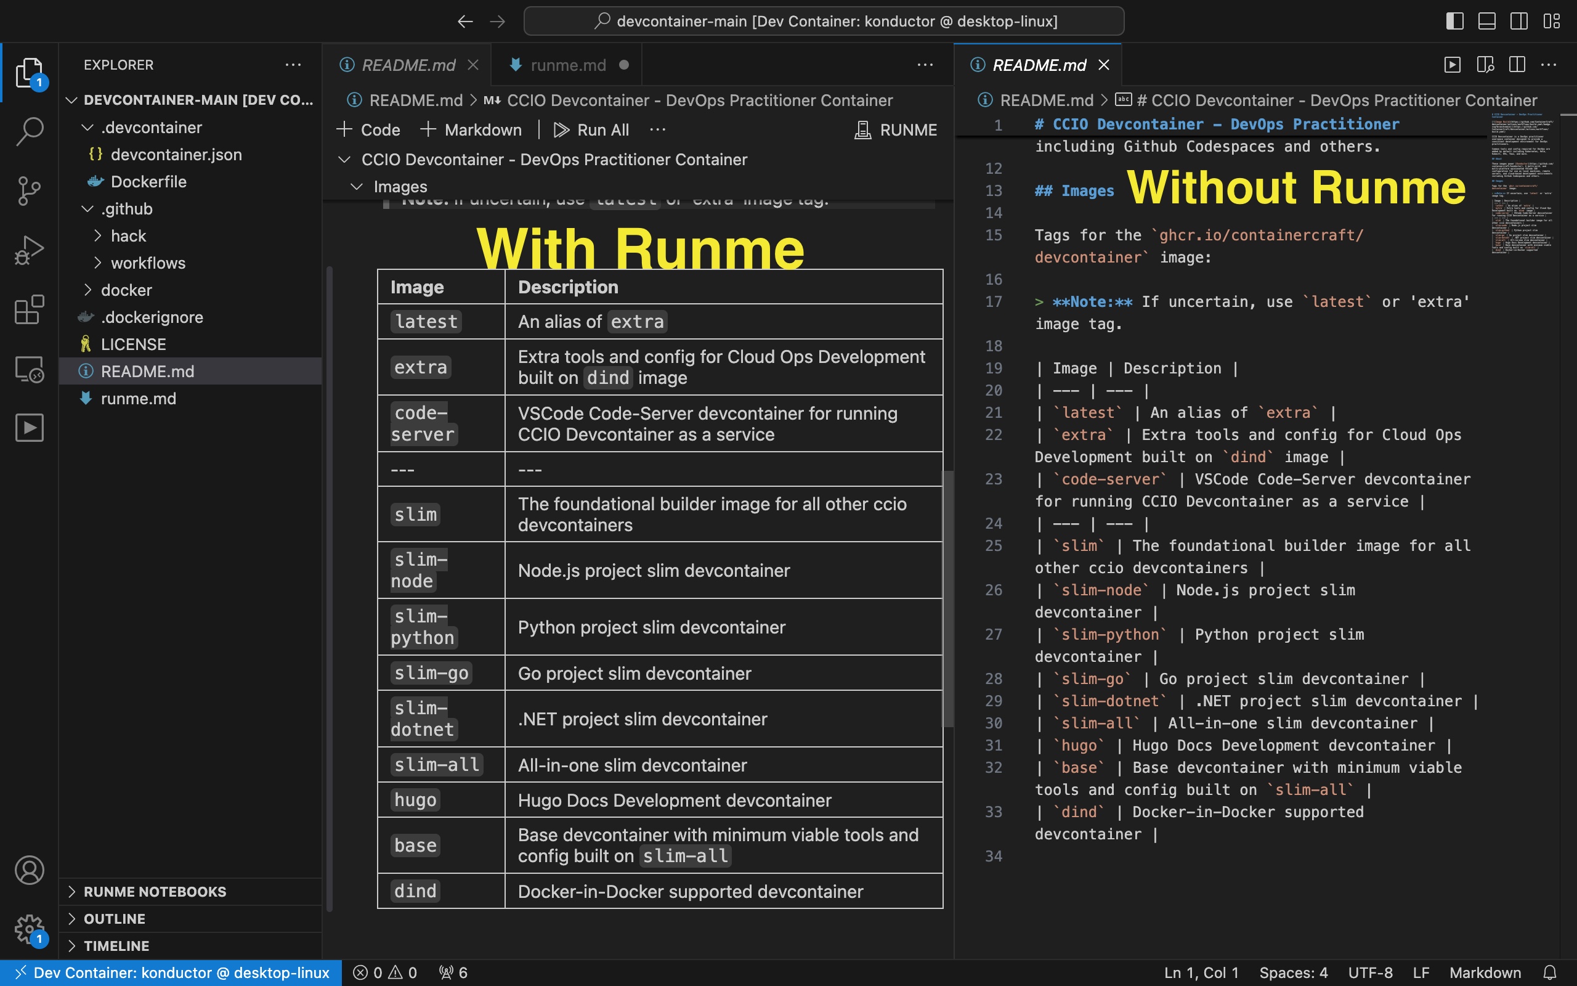This screenshot has width=1577, height=986.
Task: Open preview to the side icon
Action: [x=1485, y=65]
